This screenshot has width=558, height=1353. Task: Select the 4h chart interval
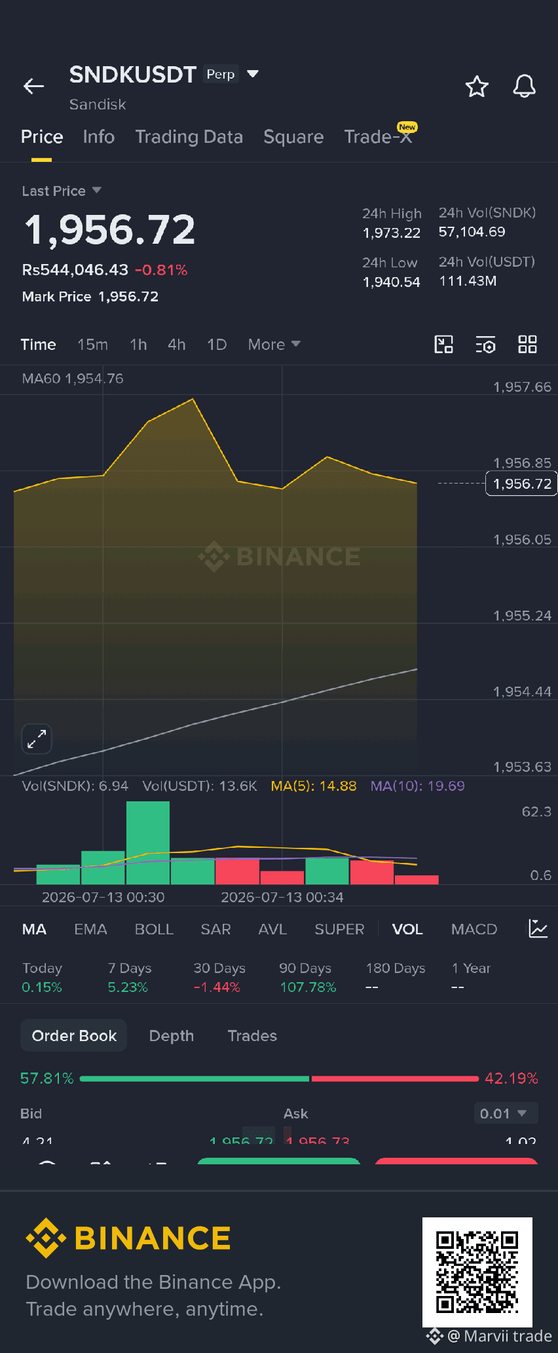[x=177, y=345]
